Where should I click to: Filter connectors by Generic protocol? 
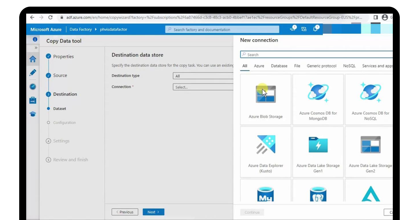coord(321,66)
